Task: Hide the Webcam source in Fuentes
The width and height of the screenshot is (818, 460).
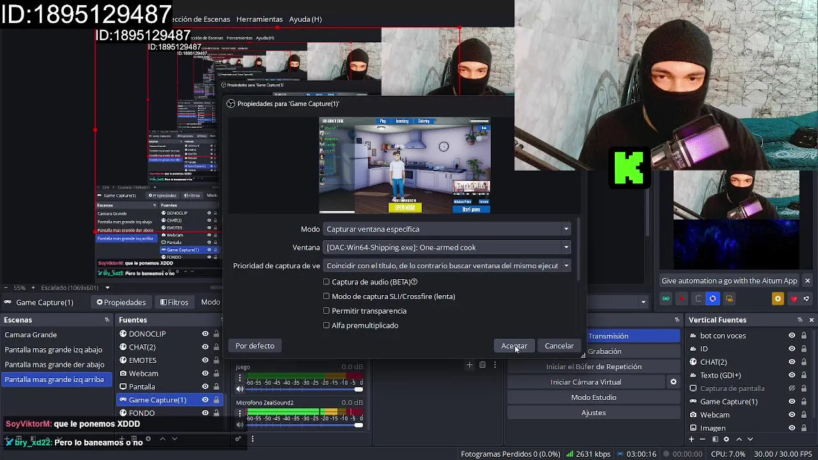Action: tap(205, 374)
